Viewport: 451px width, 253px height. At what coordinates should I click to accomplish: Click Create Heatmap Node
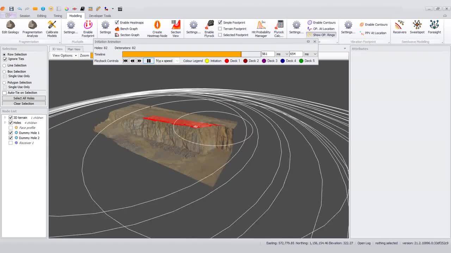point(157,28)
